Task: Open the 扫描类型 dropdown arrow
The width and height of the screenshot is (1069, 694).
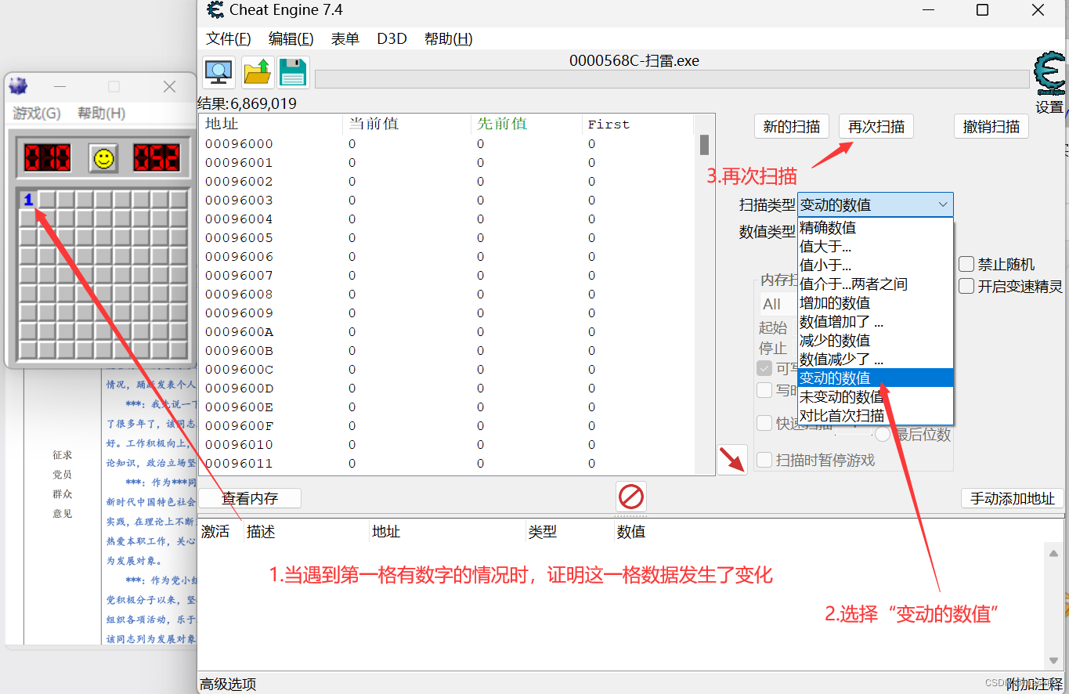Action: 942,205
